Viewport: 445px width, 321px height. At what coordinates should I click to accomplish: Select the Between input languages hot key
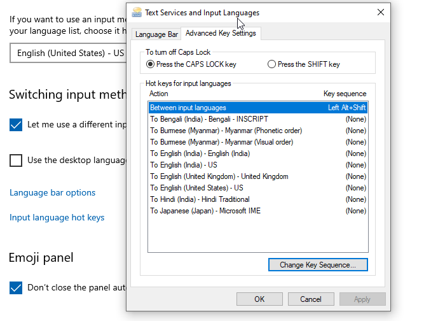257,108
